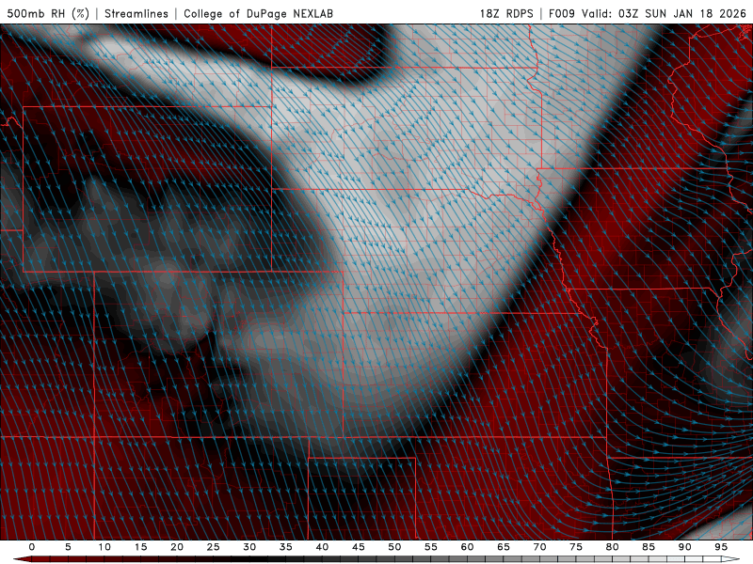Click the "85" colorbar scale label
Image resolution: width=753 pixels, height=564 pixels.
(649, 547)
